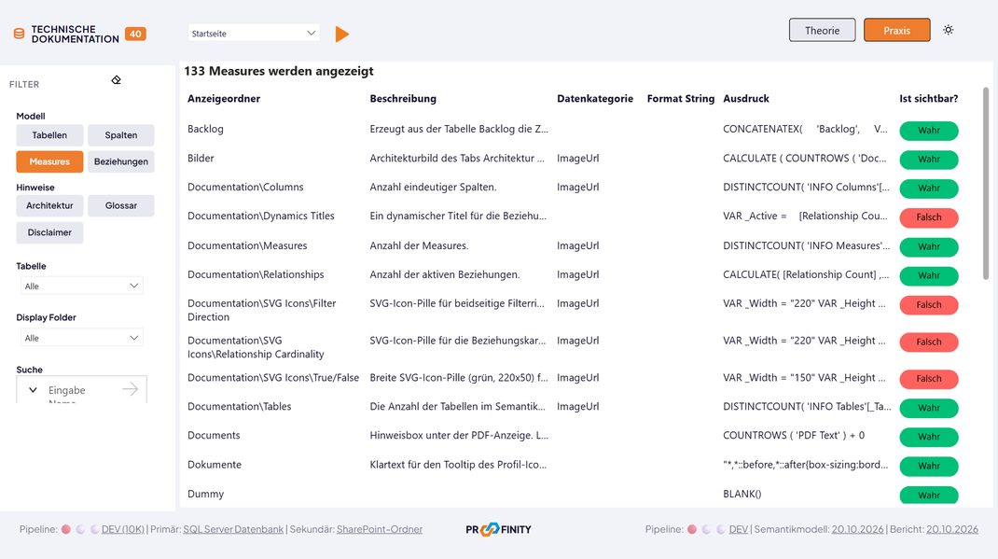
Task: Sort by Format String column header
Action: [680, 99]
